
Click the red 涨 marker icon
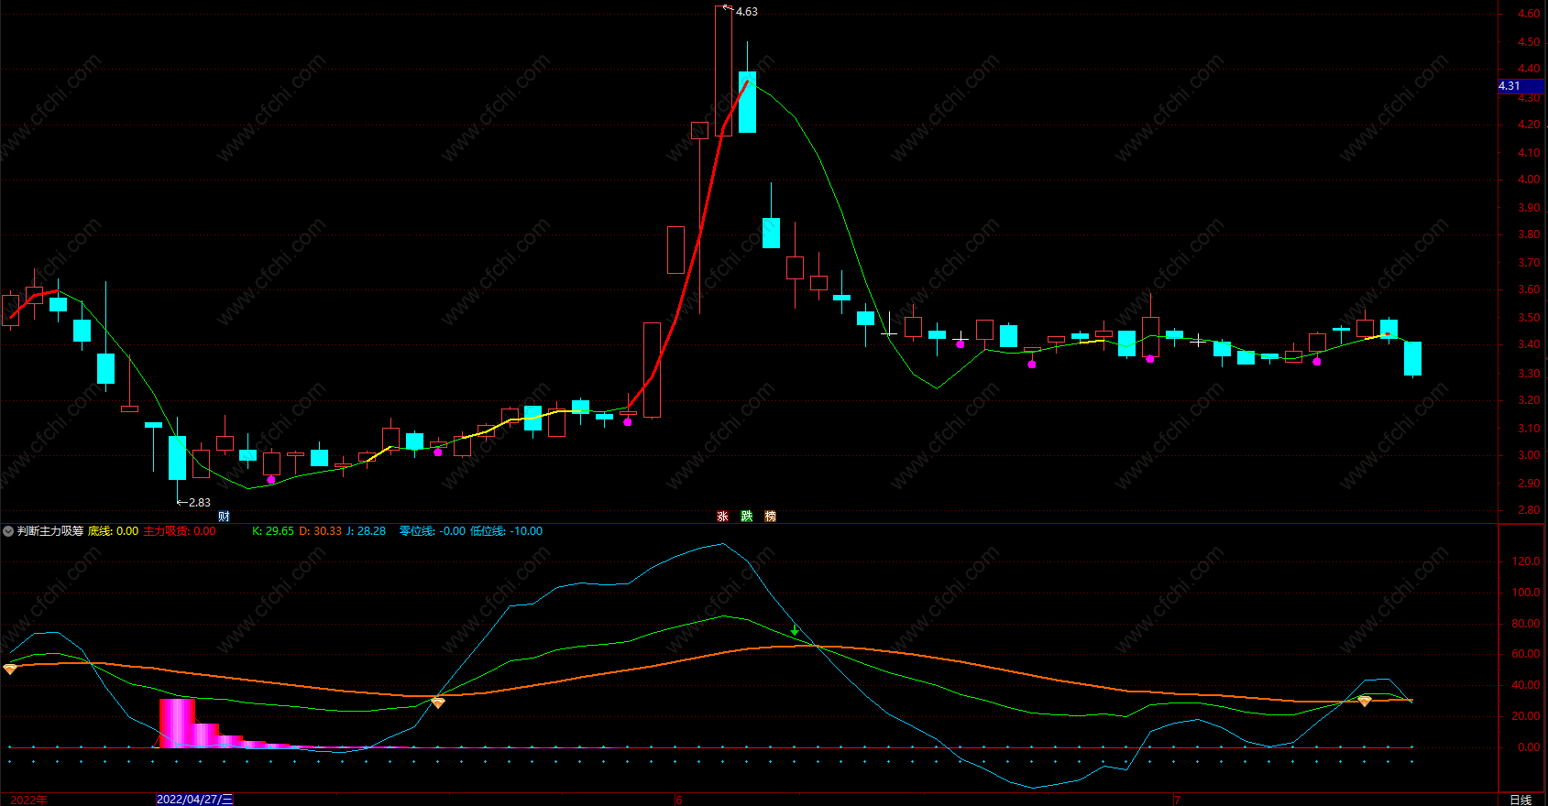[722, 517]
